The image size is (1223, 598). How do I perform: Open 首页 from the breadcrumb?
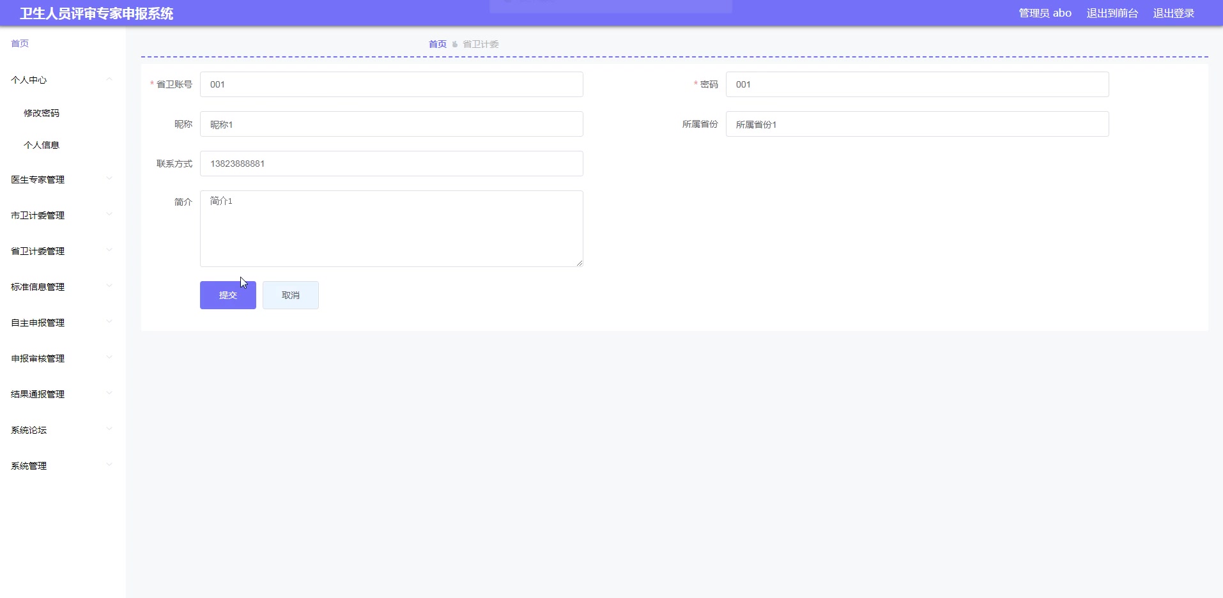pos(438,44)
